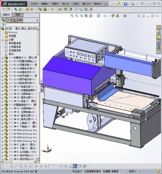Select the History tree item
Screen dimensions: 162x174
[x=13, y=32]
